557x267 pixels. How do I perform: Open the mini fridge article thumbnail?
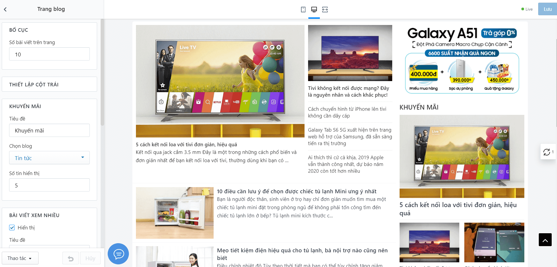tap(175, 213)
